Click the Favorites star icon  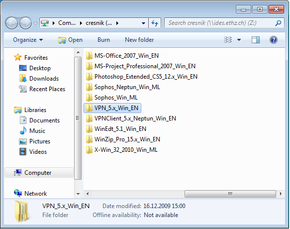click(18, 57)
